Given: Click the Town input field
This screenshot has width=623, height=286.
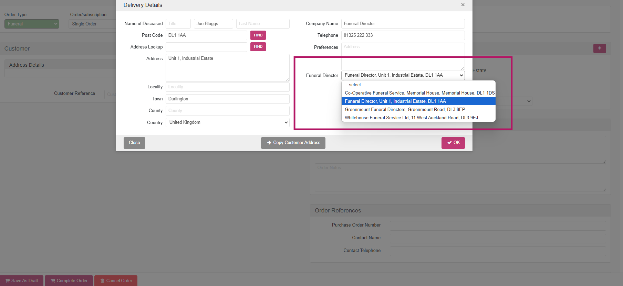Looking at the screenshot, I should pos(228,99).
